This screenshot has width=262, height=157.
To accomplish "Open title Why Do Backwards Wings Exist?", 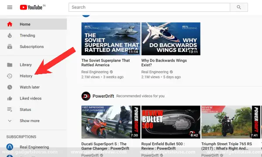I will coord(164,63).
